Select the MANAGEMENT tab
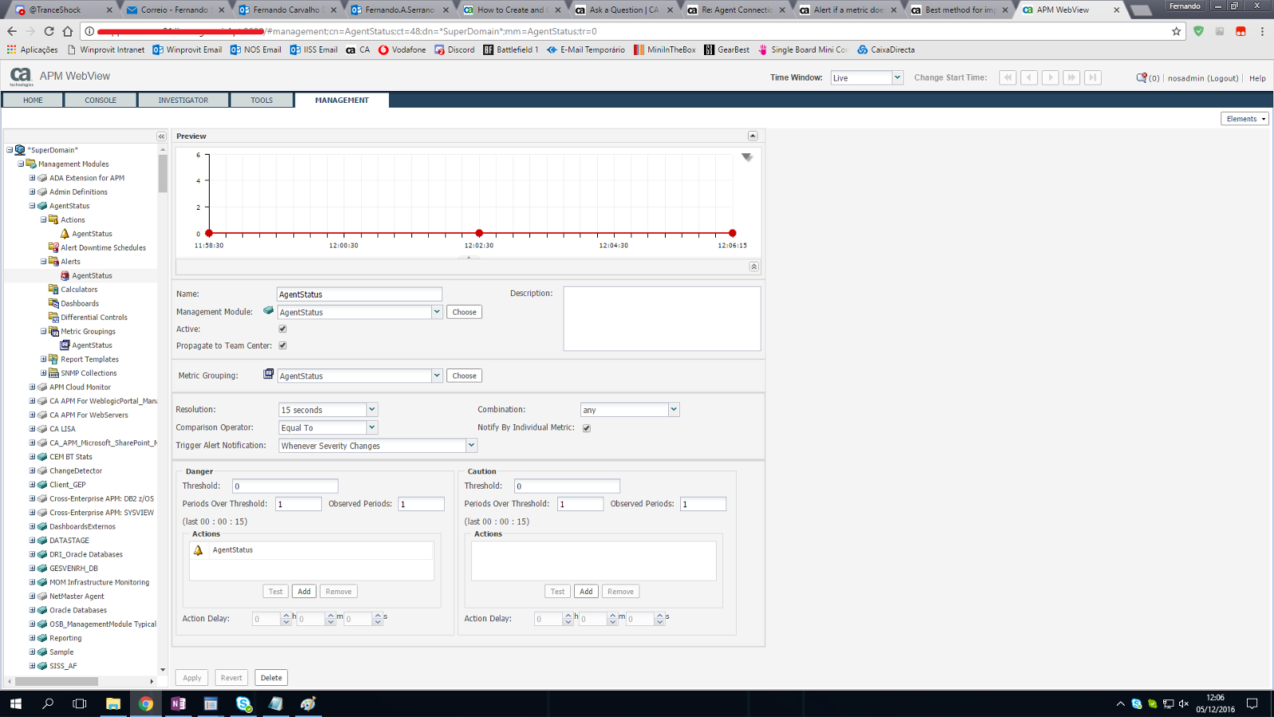Image resolution: width=1274 pixels, height=717 pixels. point(342,100)
